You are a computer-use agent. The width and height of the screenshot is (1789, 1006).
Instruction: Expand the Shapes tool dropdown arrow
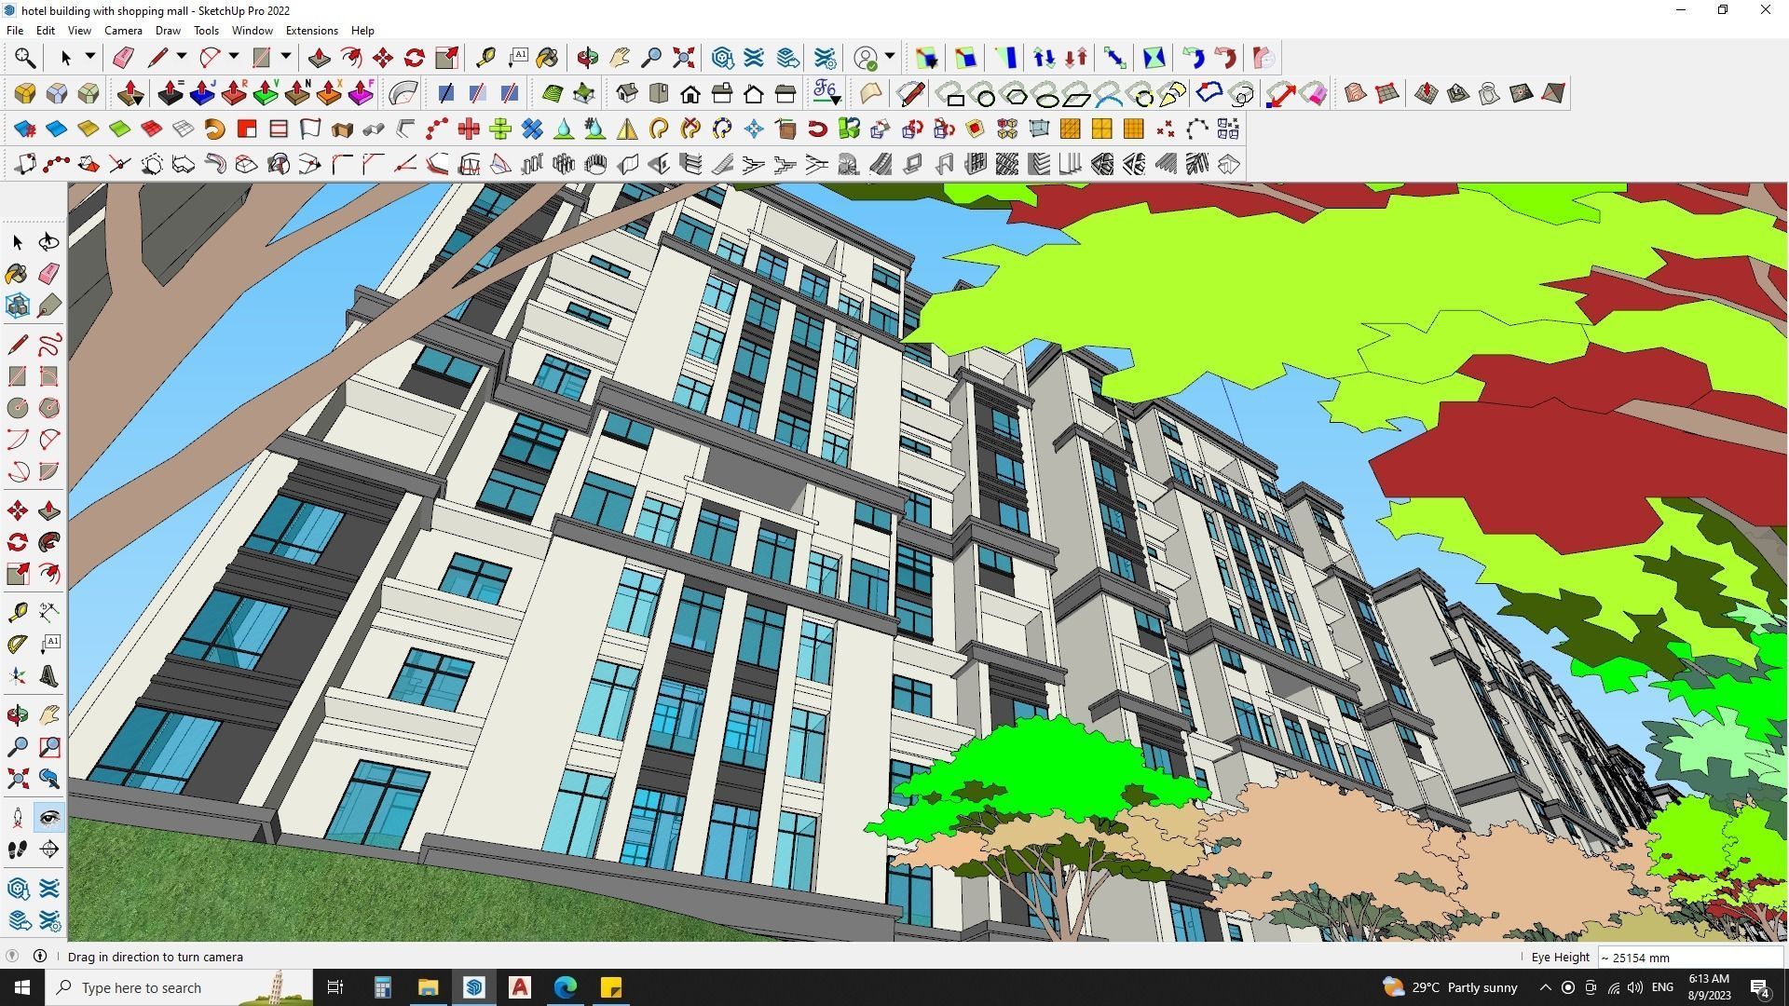pos(286,57)
